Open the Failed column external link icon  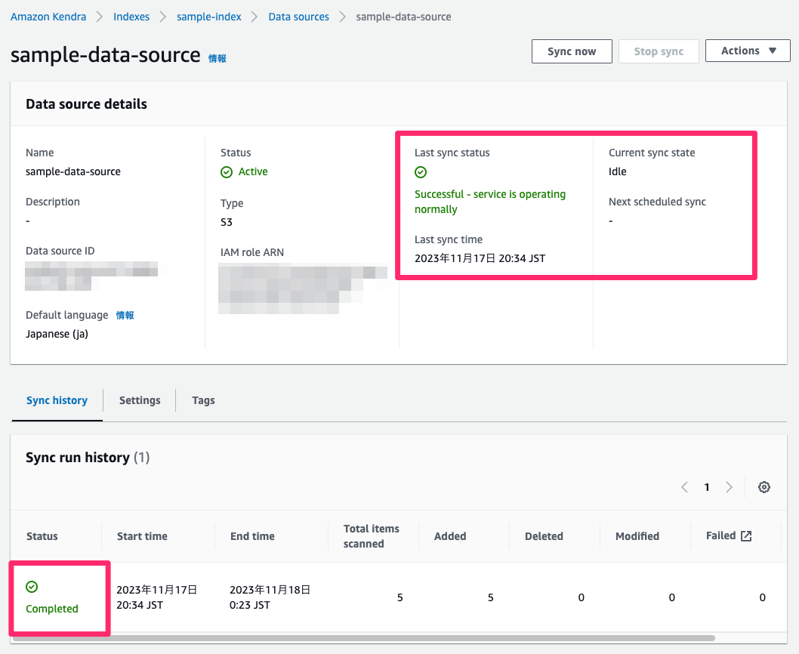tap(746, 535)
